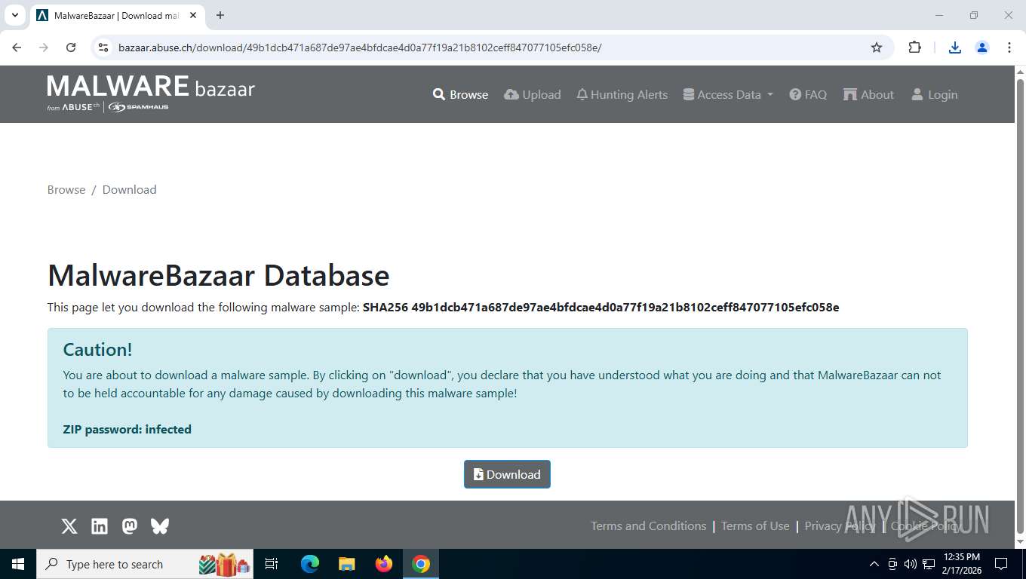Open Chrome extensions puzzle icon
The width and height of the screenshot is (1026, 579).
pos(914,47)
